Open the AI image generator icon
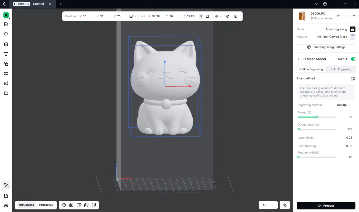The height and width of the screenshot is (212, 359). pyautogui.click(x=6, y=83)
